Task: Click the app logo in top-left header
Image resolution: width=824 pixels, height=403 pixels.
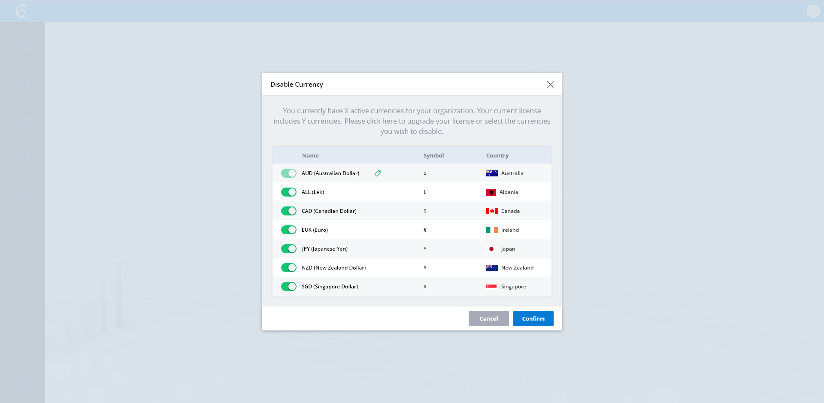Action: point(21,11)
